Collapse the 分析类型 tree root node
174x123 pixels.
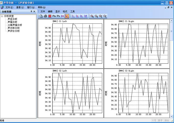coord(2,16)
